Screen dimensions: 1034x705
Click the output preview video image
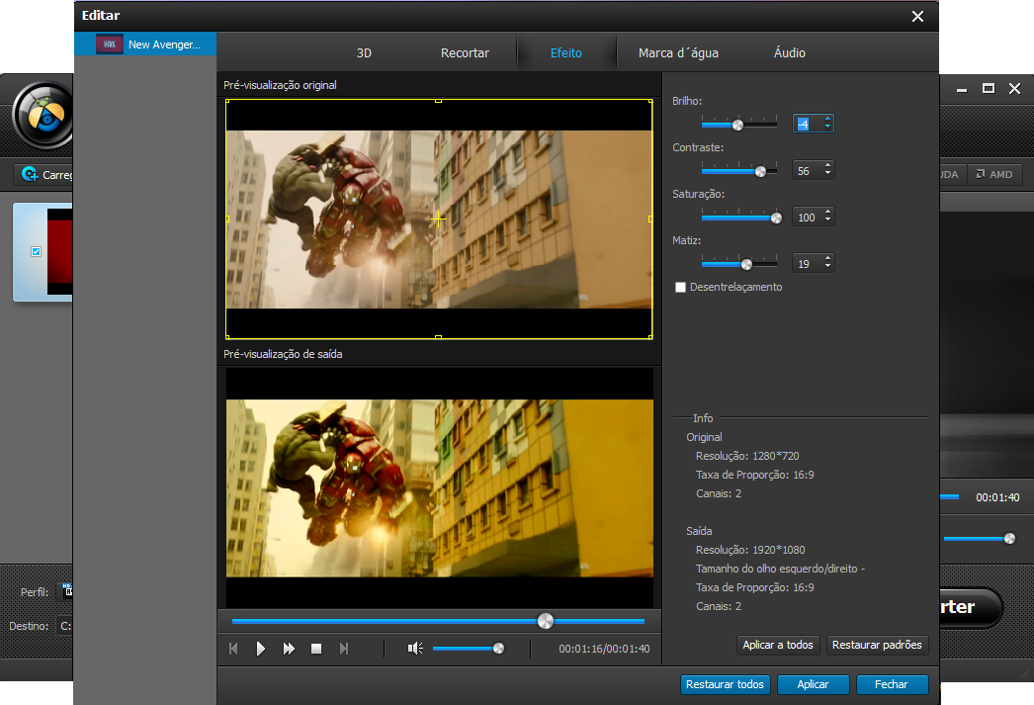[x=440, y=488]
